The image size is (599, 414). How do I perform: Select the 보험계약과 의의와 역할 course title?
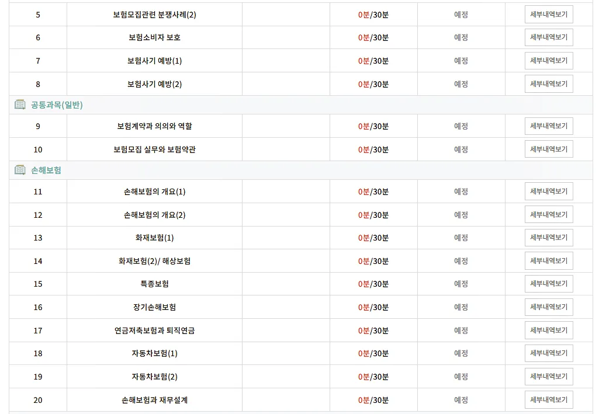click(153, 126)
